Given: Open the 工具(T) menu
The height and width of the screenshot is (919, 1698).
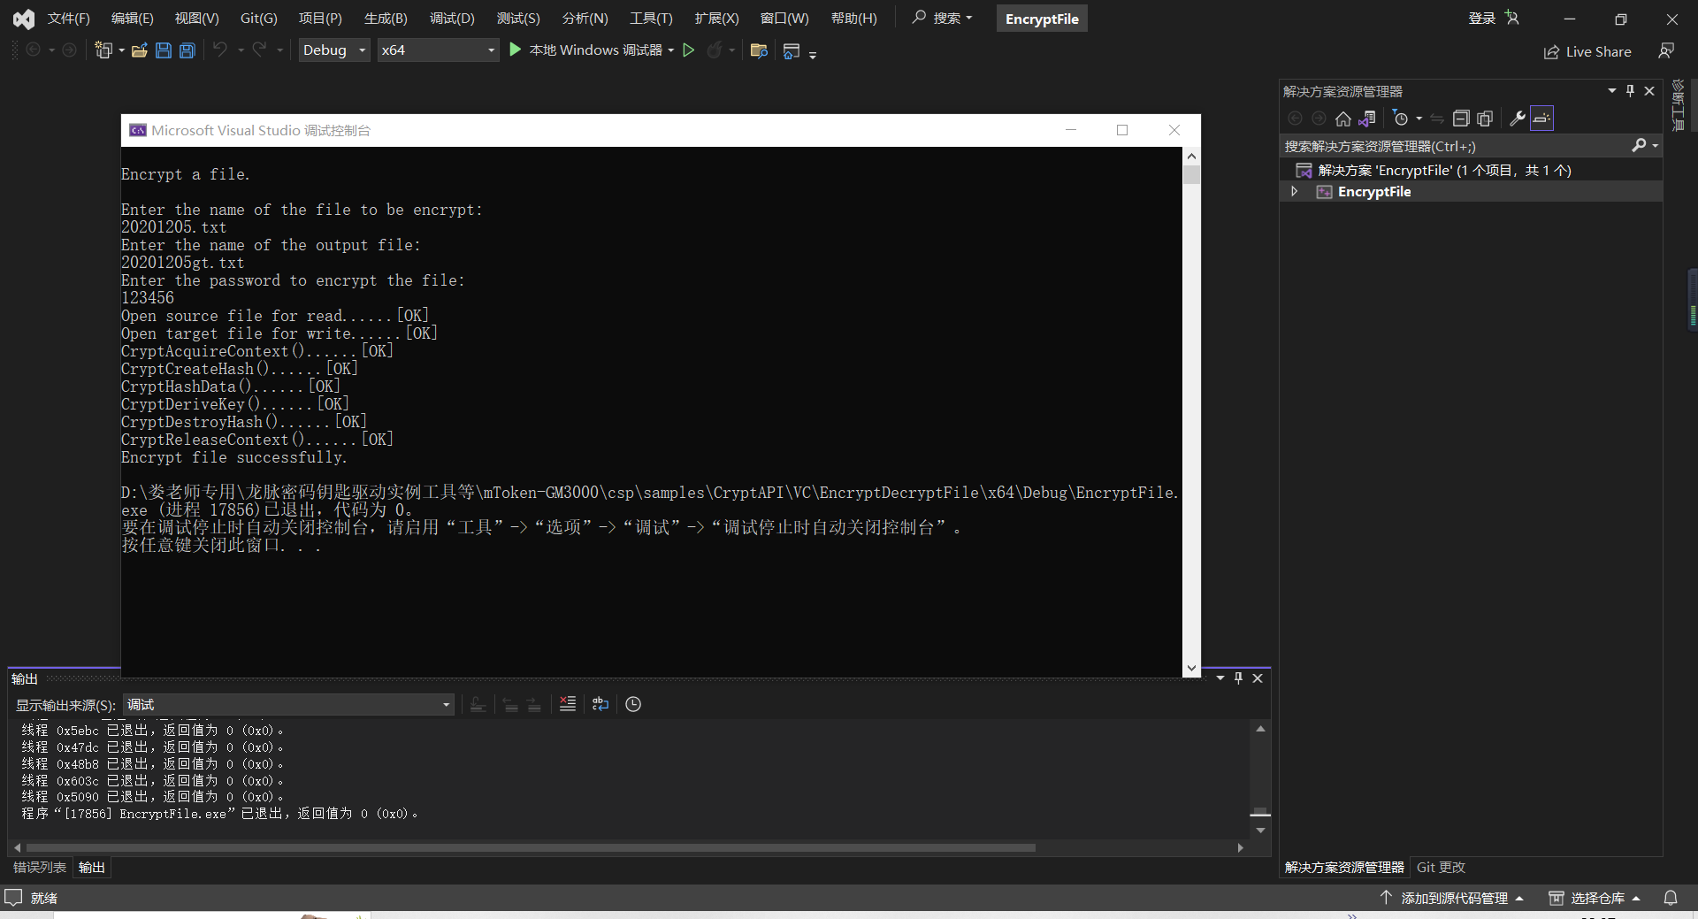Looking at the screenshot, I should coord(651,19).
